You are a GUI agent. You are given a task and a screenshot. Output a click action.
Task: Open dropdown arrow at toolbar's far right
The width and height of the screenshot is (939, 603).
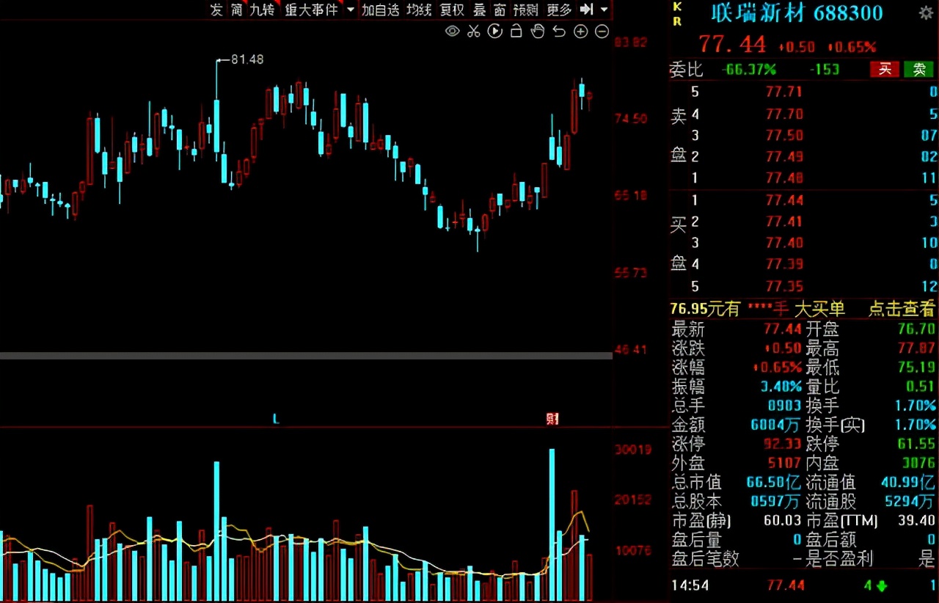point(604,10)
